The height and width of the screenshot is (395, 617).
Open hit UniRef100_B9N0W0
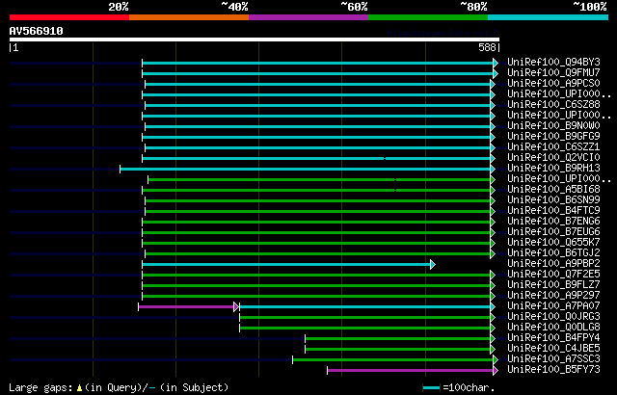click(553, 126)
